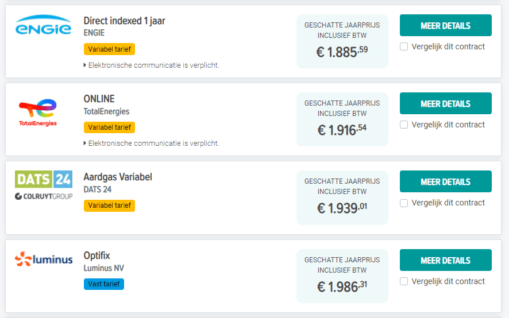Screen dimensions: 509x318
Task: Click the DATS 24 Colruyt Group logo
Action: [x=44, y=185]
